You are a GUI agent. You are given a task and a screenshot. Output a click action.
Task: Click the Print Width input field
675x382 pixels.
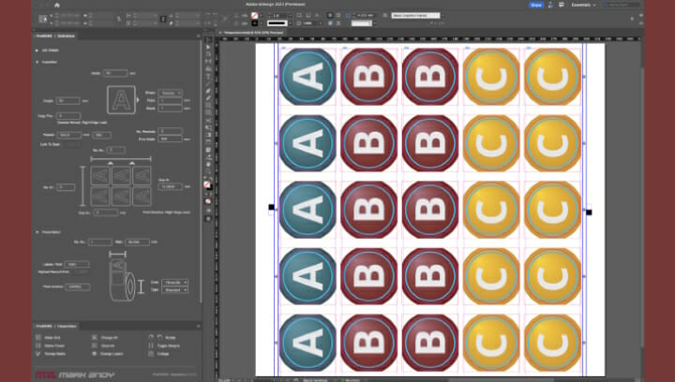[x=170, y=139]
